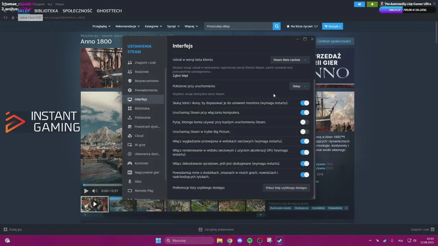Toggle notify about additions and releases

[305, 175]
